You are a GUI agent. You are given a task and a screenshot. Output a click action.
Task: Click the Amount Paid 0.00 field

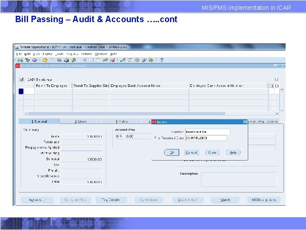coord(139,136)
